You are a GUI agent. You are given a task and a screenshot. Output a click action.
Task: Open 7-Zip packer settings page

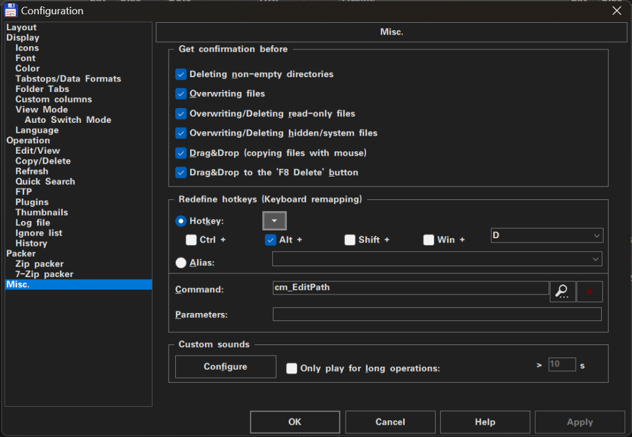[44, 274]
